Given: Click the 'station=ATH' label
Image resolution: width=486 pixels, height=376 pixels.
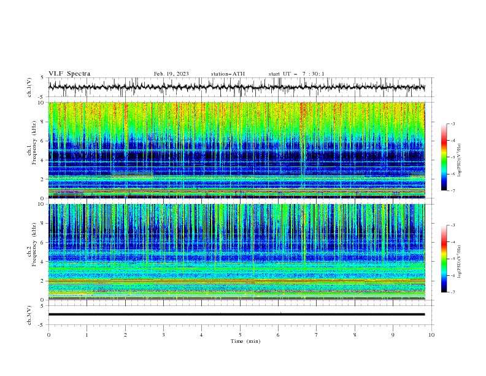Looking at the screenshot, I should tap(228, 74).
